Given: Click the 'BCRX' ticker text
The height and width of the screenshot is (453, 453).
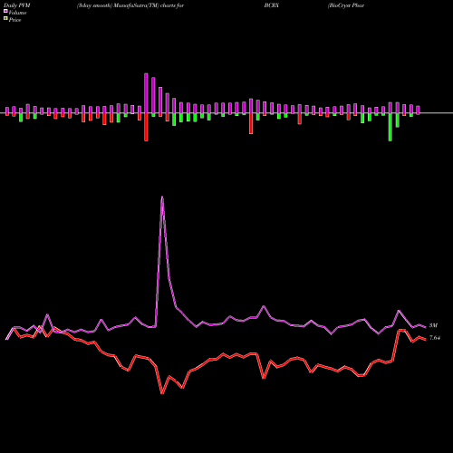Looking at the screenshot, I should click(271, 5).
